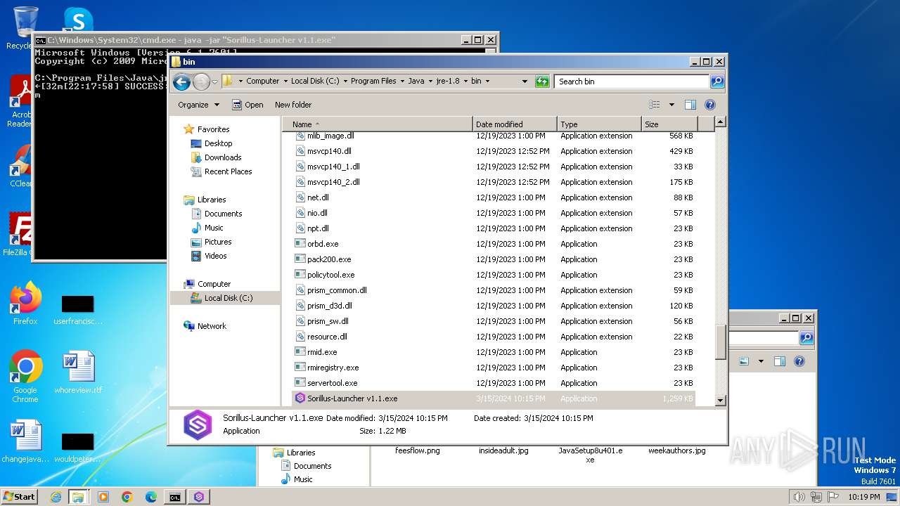Click the Windows Explorer taskbar icon
The width and height of the screenshot is (900, 506).
78,497
